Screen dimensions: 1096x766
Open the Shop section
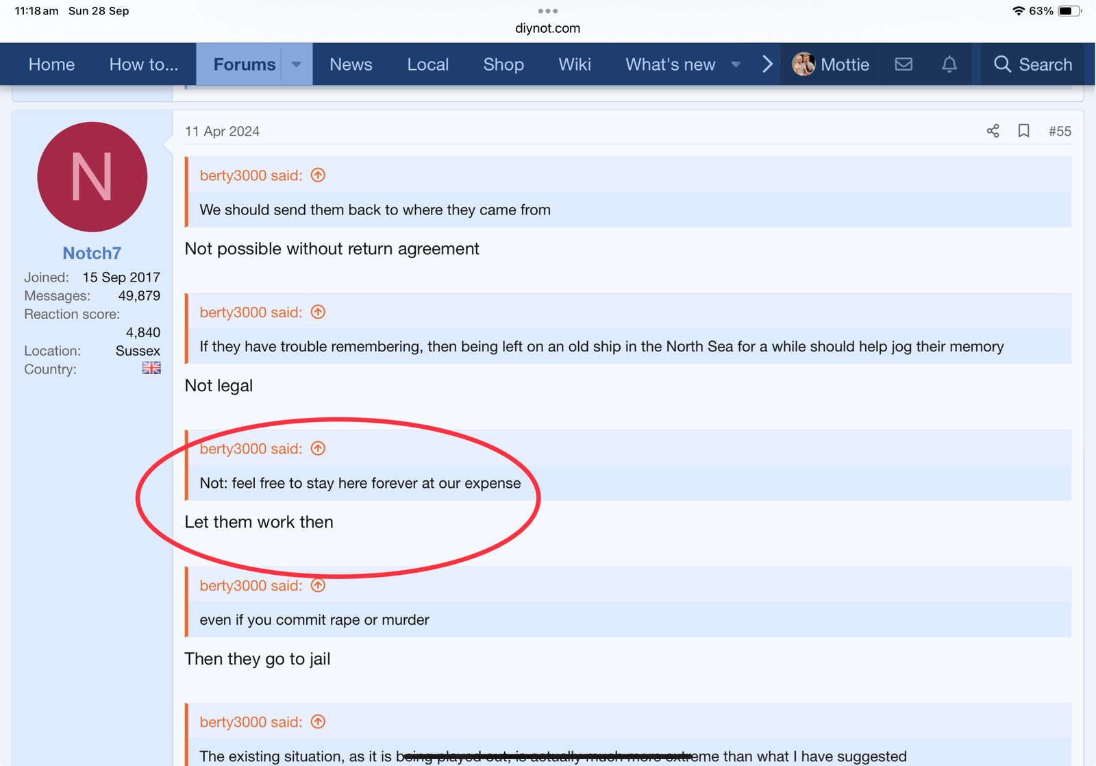[503, 64]
